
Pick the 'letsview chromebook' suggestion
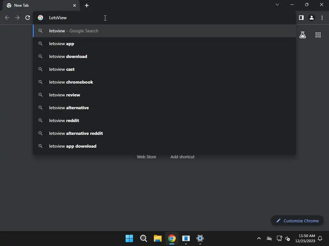(x=164, y=82)
